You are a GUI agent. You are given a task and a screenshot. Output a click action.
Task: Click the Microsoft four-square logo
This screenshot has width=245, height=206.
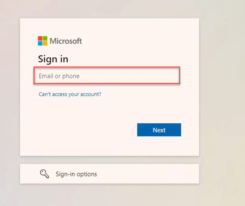point(42,41)
